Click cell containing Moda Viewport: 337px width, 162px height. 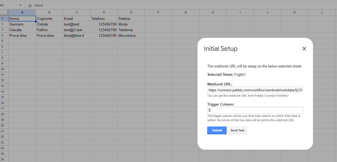coord(131,24)
